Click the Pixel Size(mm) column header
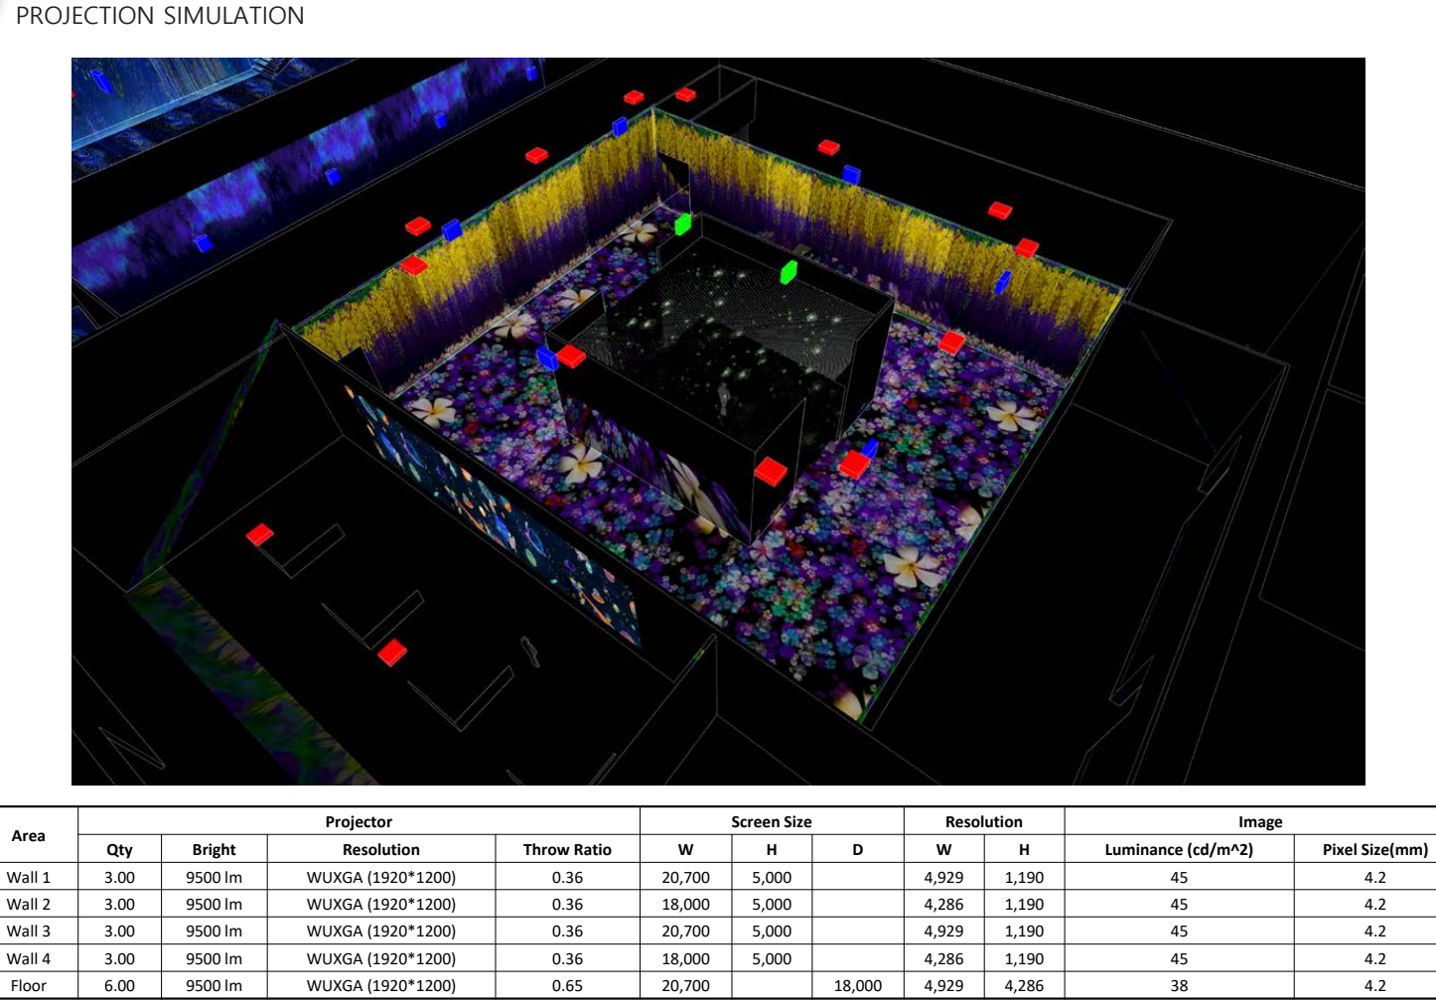This screenshot has height=1005, width=1436. (x=1374, y=849)
